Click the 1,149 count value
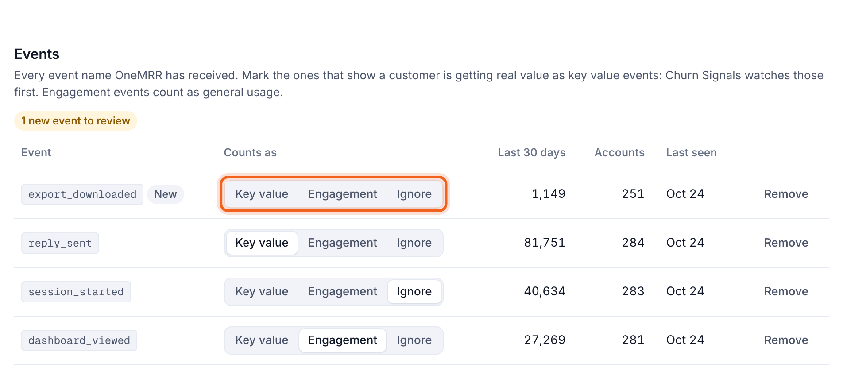 549,194
